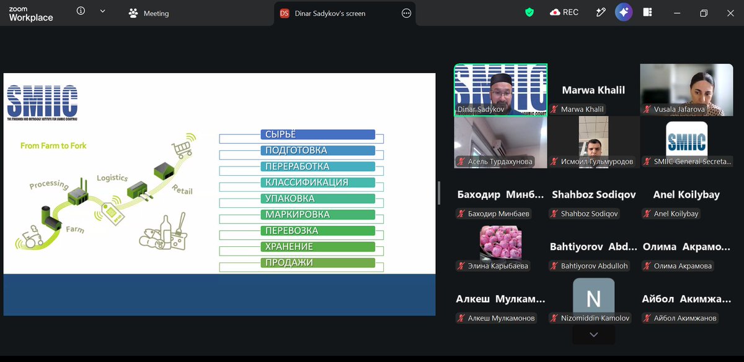Screen dimensions: 744x362
Task: Click muted mic icon for Shahboz Sodiqov
Action: [x=554, y=214]
